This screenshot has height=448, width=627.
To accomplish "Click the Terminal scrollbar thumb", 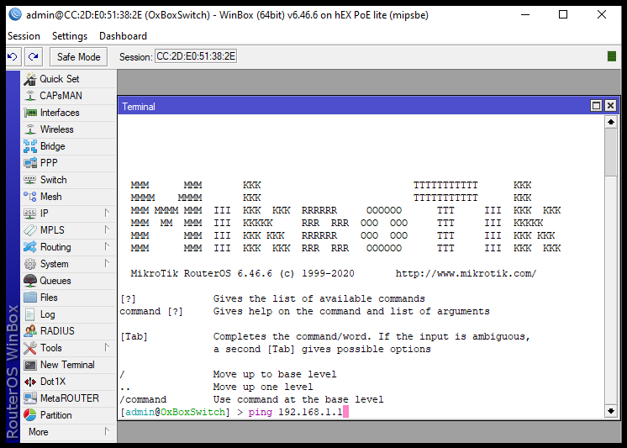I will (x=610, y=152).
